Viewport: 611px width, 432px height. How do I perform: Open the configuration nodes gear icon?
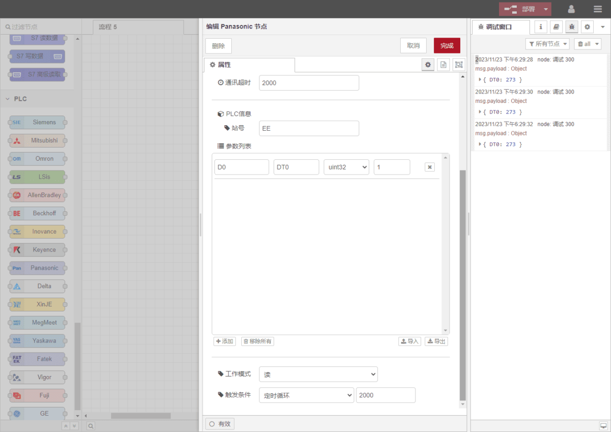[587, 27]
